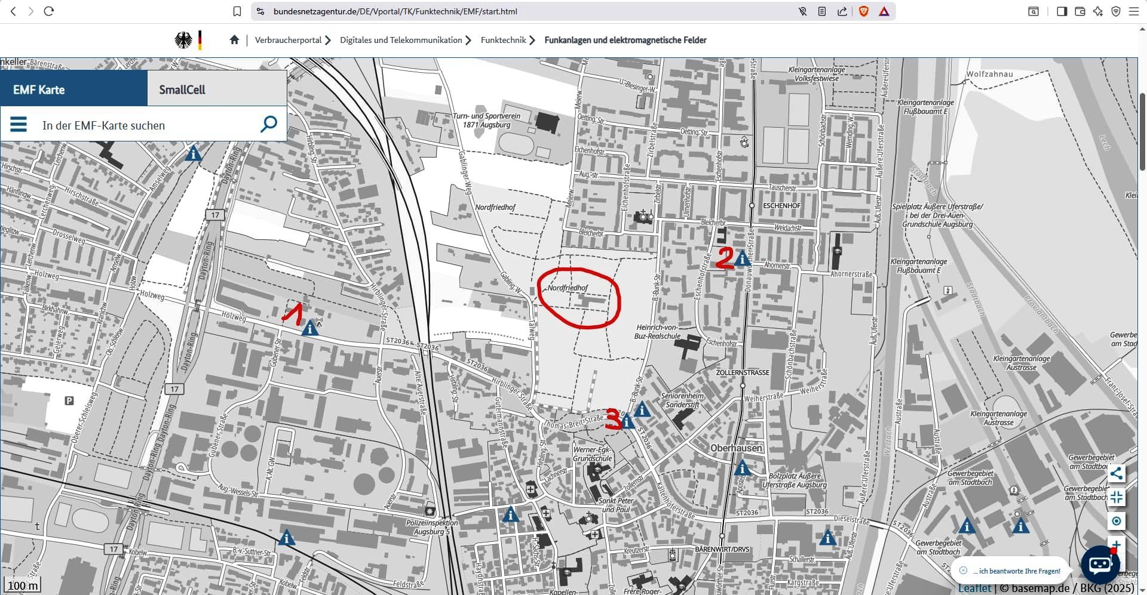Screen dimensions: 1147x595
Task: Open the Leaflet attribution link
Action: pos(974,588)
